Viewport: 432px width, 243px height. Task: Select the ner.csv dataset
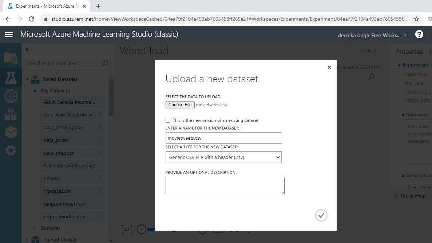pyautogui.click(x=72, y=178)
